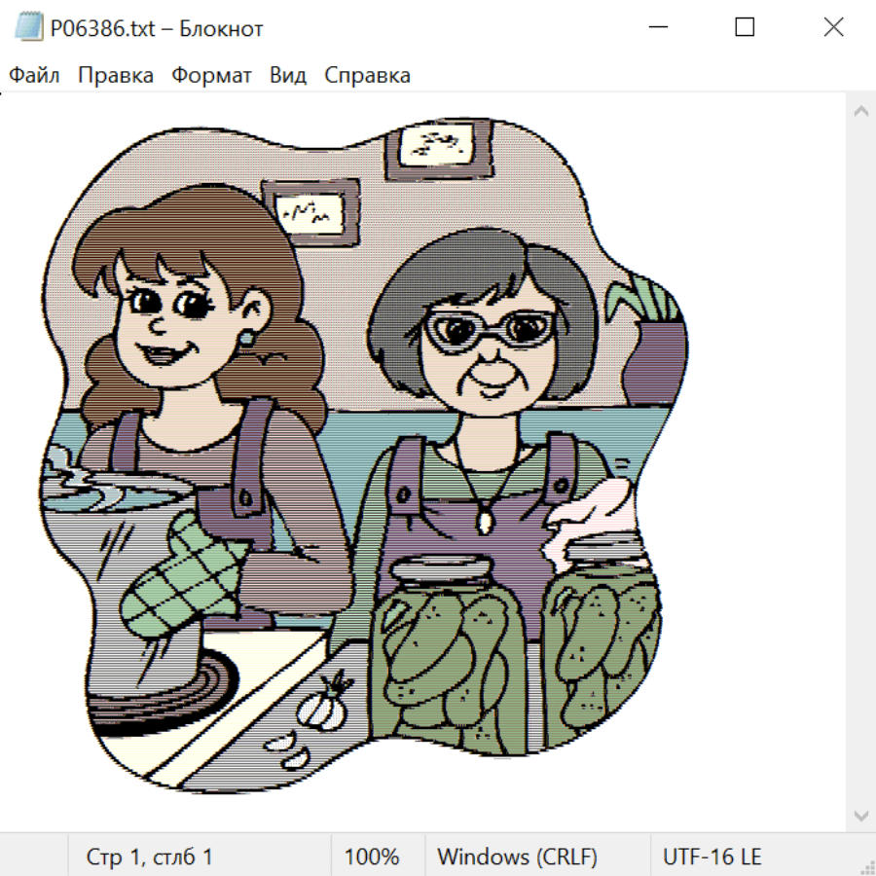876x876 pixels.
Task: Open the Правка menu
Action: coord(115,75)
